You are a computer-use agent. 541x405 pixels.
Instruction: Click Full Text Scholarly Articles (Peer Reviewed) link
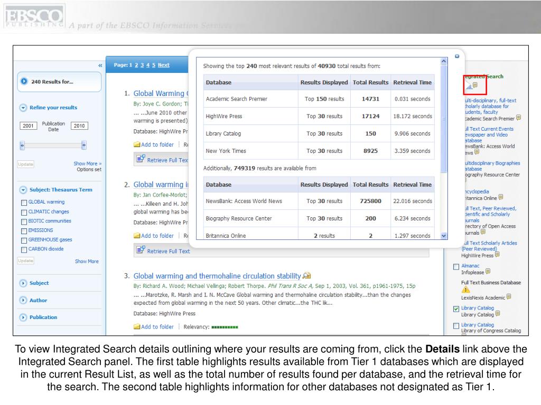click(x=489, y=246)
